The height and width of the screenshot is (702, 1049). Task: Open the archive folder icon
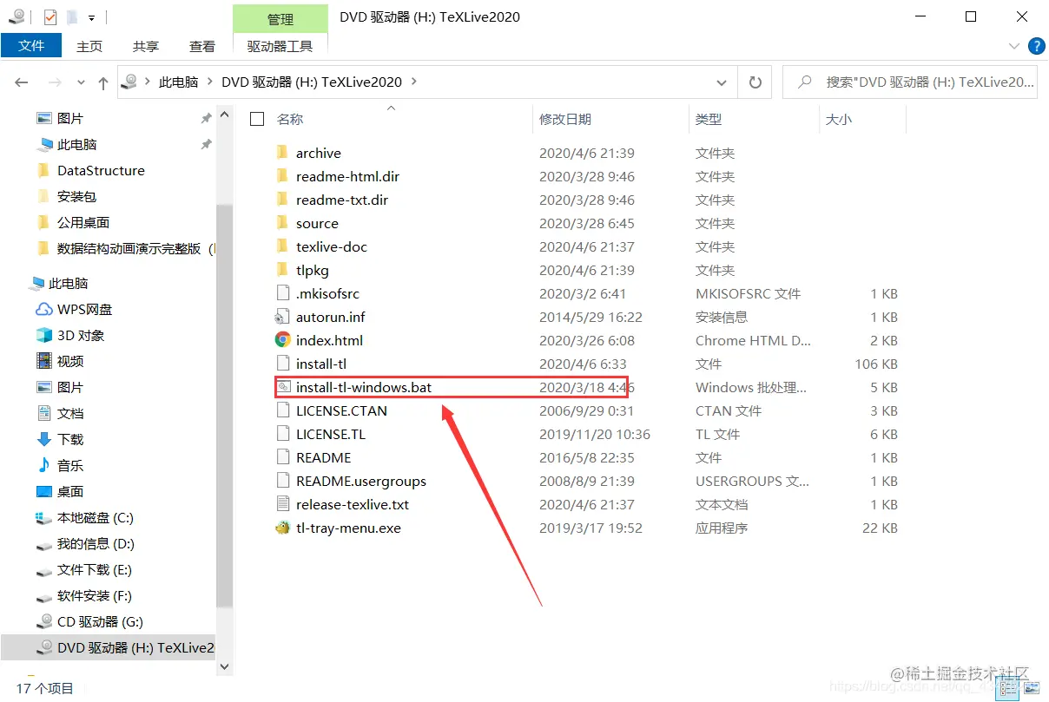click(282, 153)
